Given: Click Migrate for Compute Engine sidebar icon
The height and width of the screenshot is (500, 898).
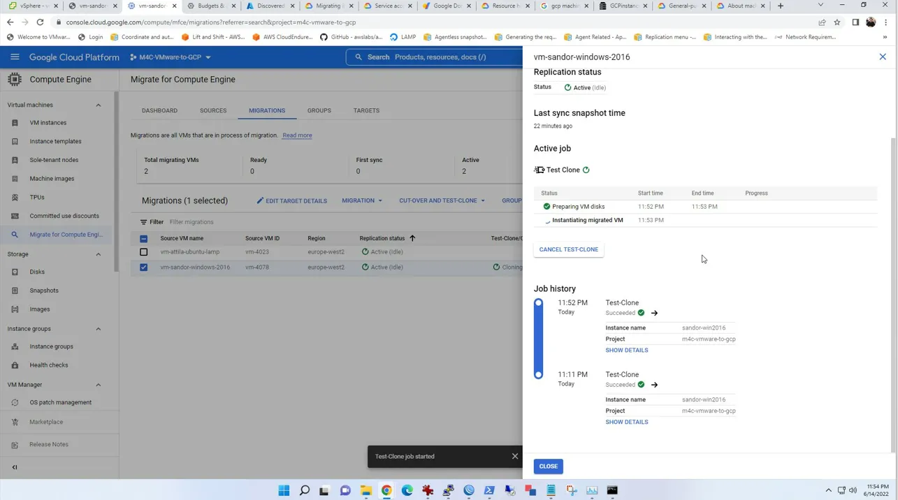Looking at the screenshot, I should tap(15, 235).
